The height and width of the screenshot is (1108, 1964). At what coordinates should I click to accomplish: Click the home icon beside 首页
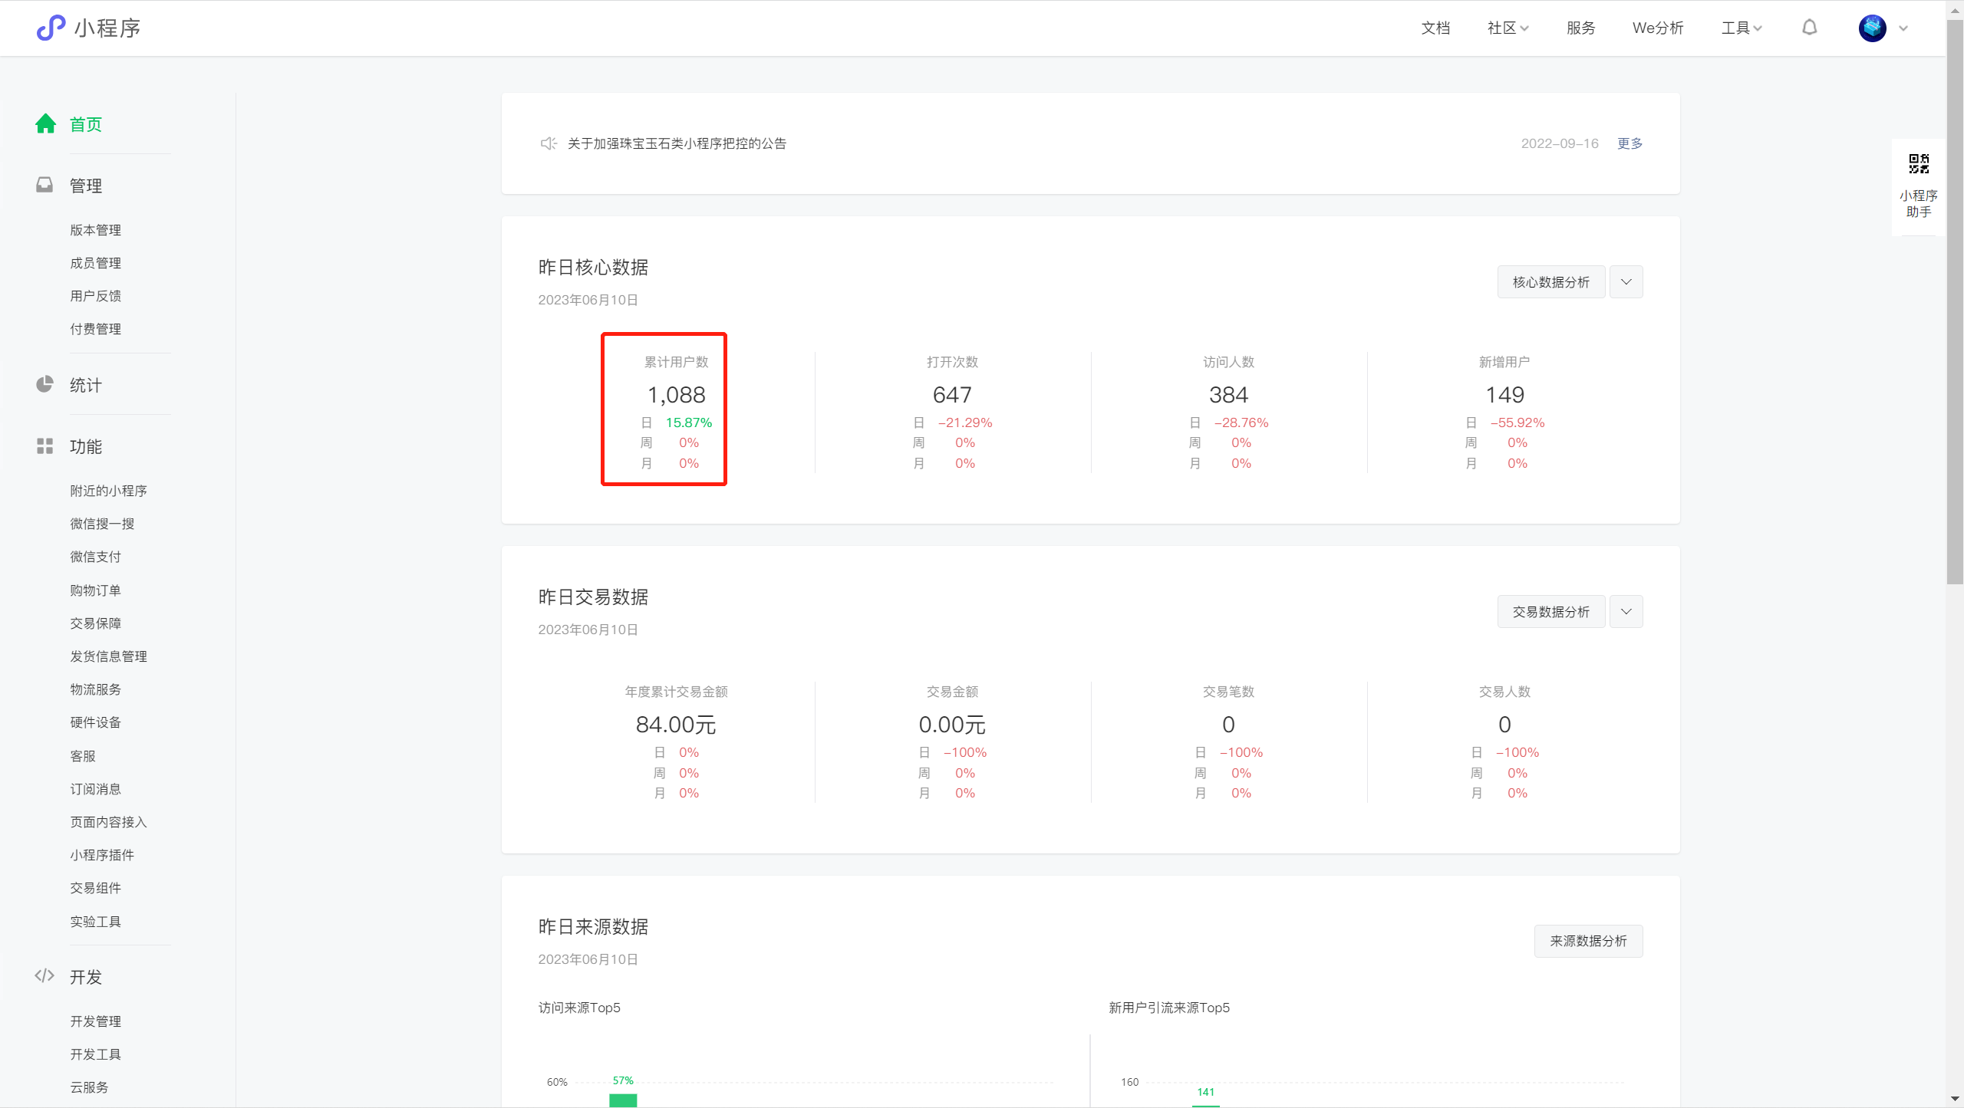[x=45, y=124]
